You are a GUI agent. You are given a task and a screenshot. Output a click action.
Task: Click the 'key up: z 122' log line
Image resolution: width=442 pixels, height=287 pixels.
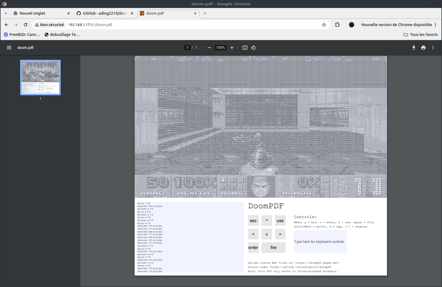(144, 203)
